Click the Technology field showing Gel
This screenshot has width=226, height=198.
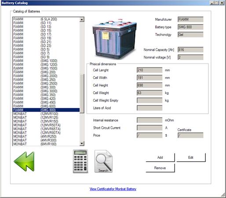click(190, 34)
